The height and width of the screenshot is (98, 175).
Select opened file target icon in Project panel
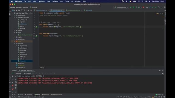[19, 10]
